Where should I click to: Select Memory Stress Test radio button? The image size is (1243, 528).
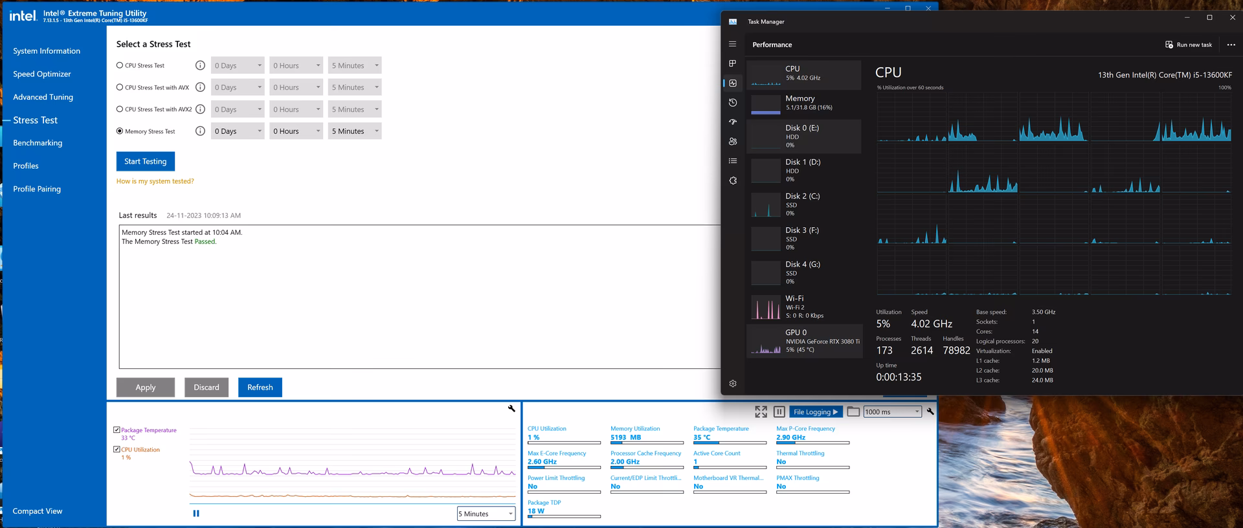coord(120,131)
